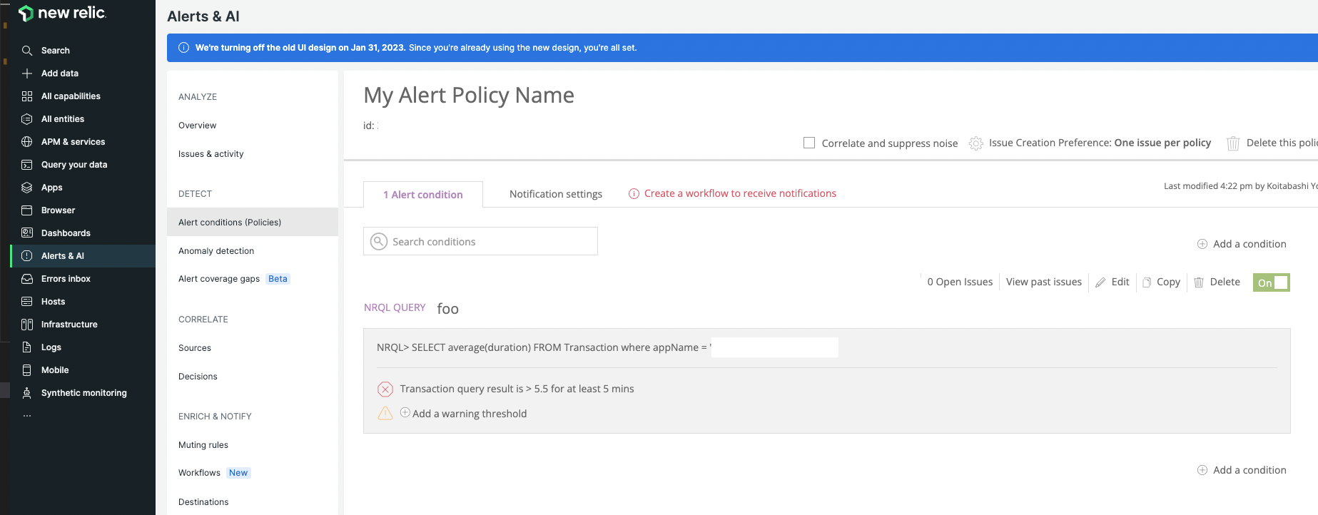Screen dimensions: 1318x515
Task: Switch to Notification settings tab
Action: pyautogui.click(x=555, y=194)
